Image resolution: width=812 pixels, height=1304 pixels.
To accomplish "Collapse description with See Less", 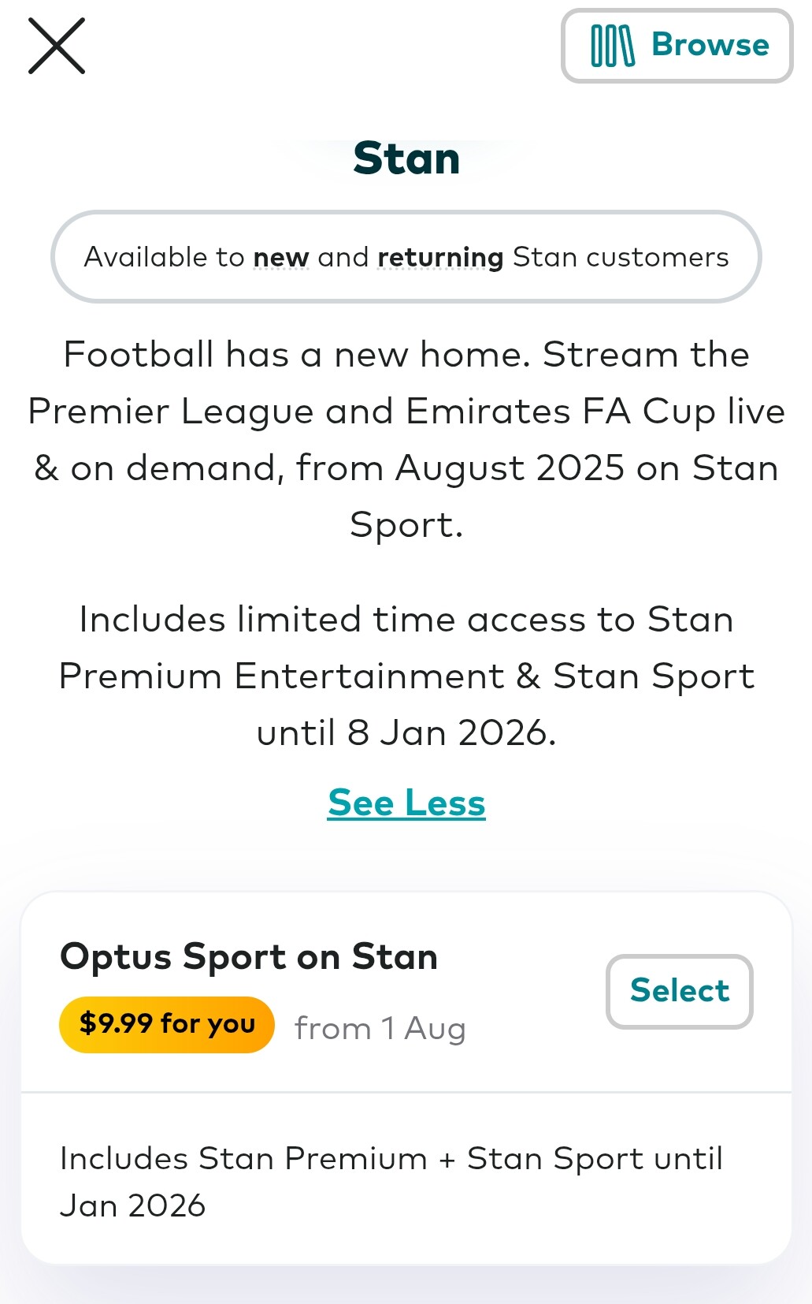I will tap(406, 803).
